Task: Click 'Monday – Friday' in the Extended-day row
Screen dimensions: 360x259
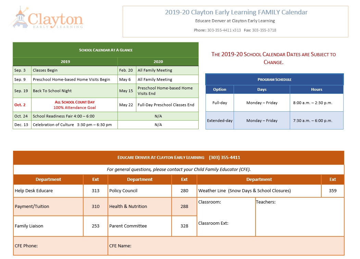Action: click(x=262, y=121)
